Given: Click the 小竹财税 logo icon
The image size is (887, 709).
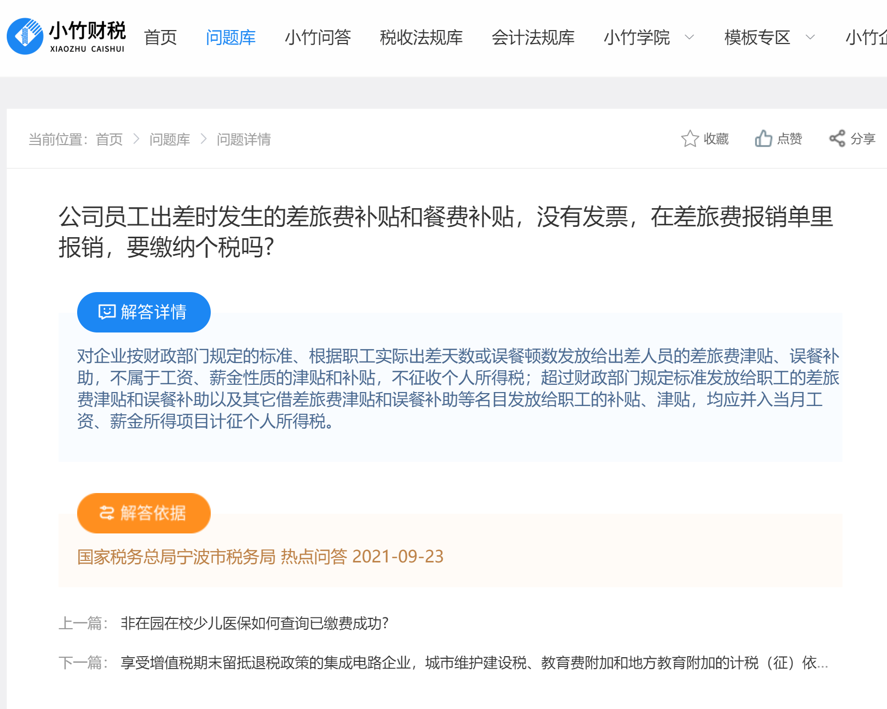Looking at the screenshot, I should click(25, 36).
